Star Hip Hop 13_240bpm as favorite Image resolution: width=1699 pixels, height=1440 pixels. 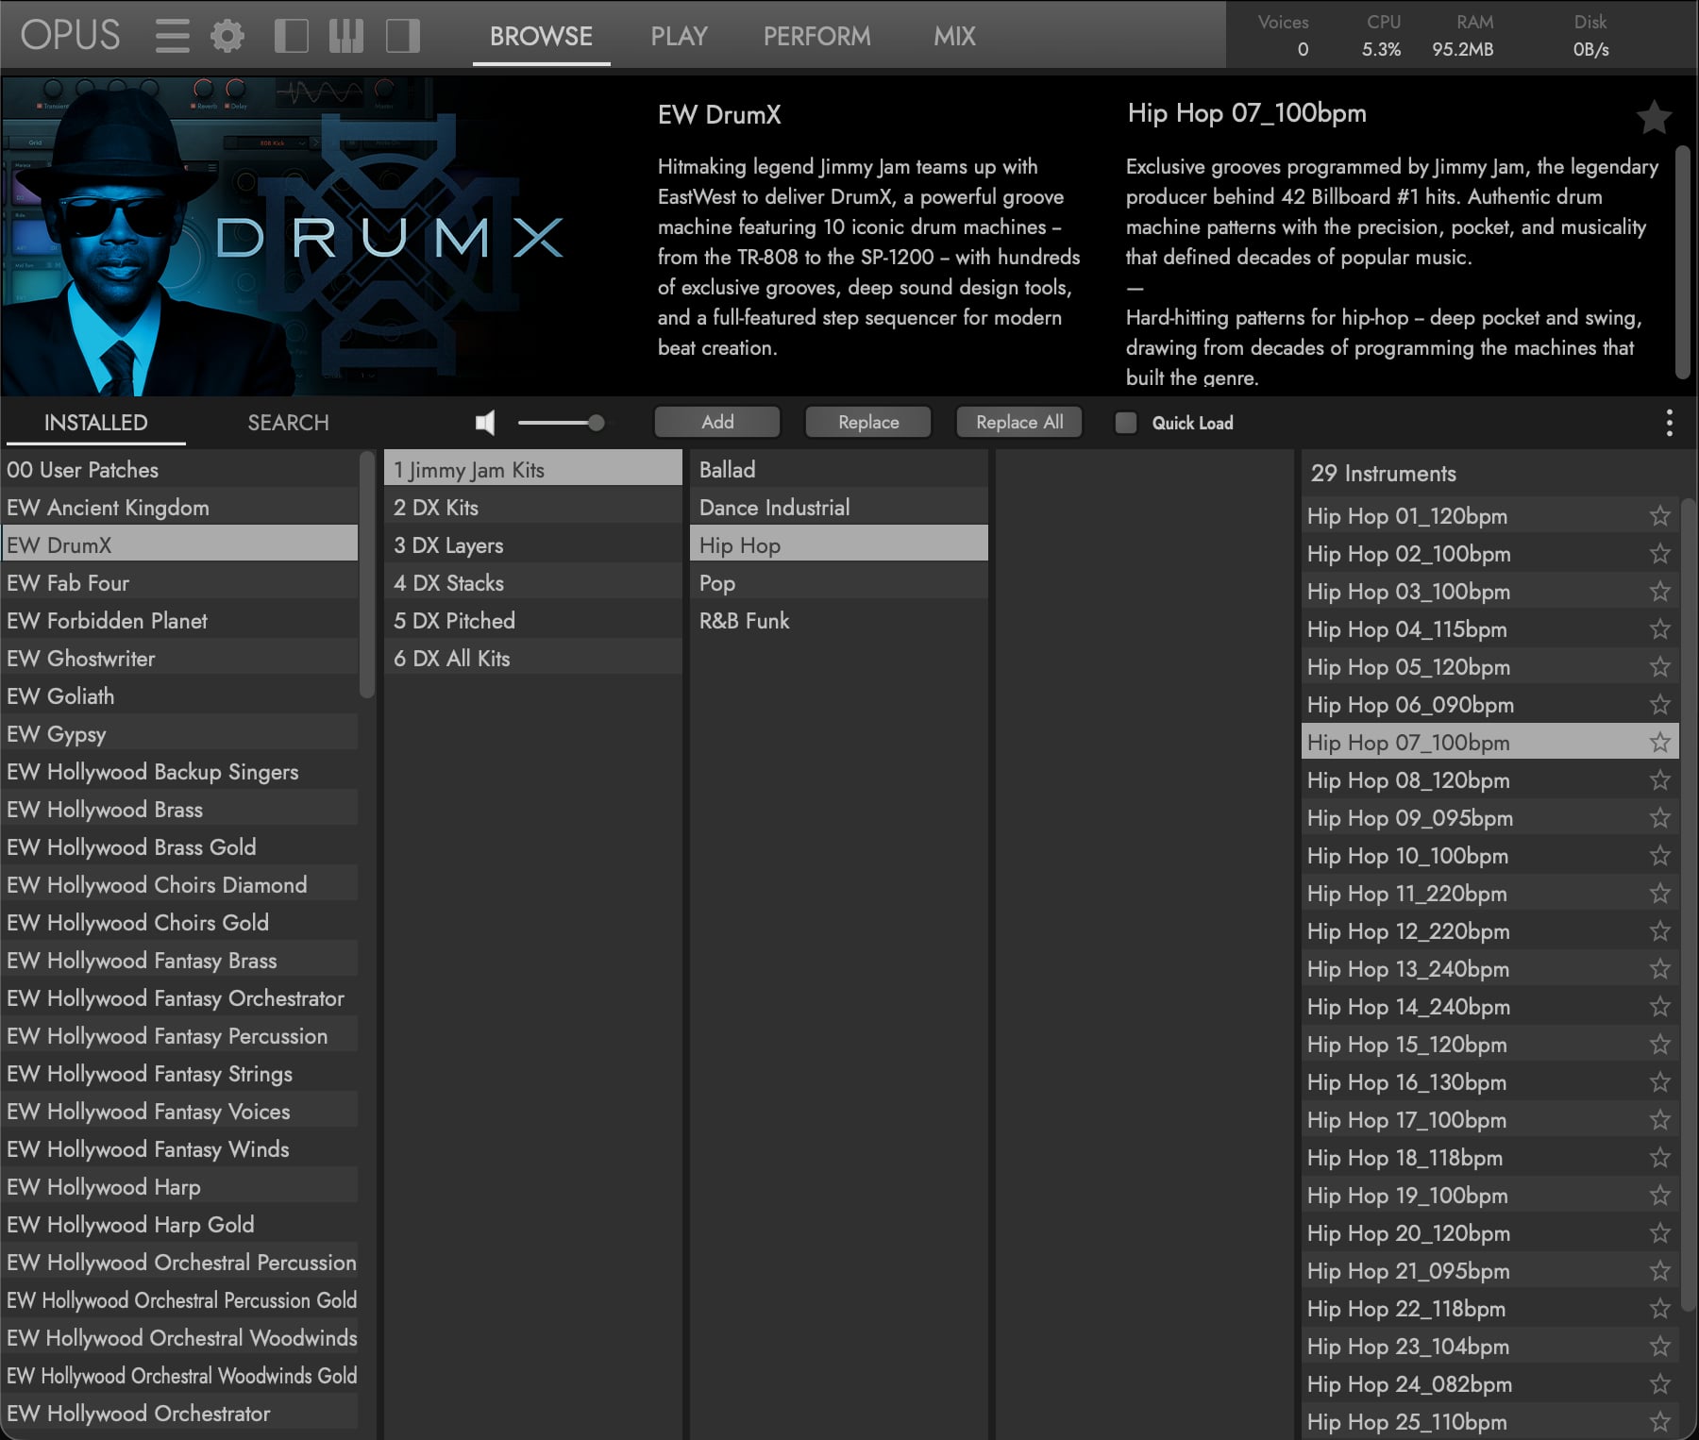coord(1659,969)
